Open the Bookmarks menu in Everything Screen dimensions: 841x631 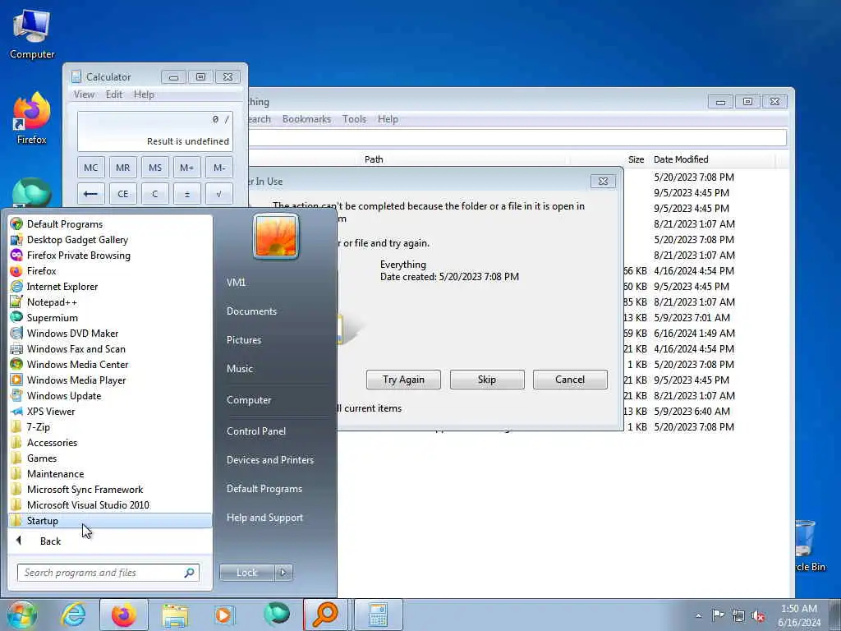[307, 119]
